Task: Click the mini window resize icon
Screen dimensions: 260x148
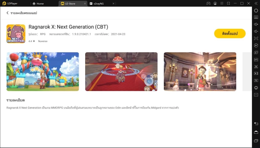Action: coord(228,3)
